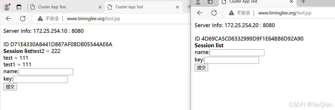Click the URL www.timinglee.org/test.jsp in left window
Viewport: 335px width, 110px height.
tap(93, 19)
